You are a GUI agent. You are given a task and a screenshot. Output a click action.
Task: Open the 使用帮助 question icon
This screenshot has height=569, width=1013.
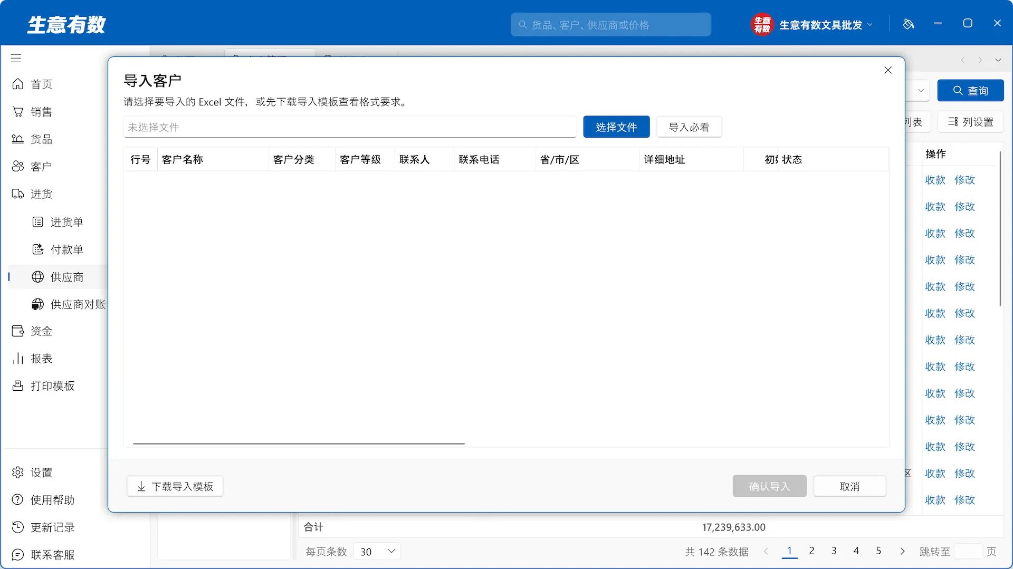point(18,499)
